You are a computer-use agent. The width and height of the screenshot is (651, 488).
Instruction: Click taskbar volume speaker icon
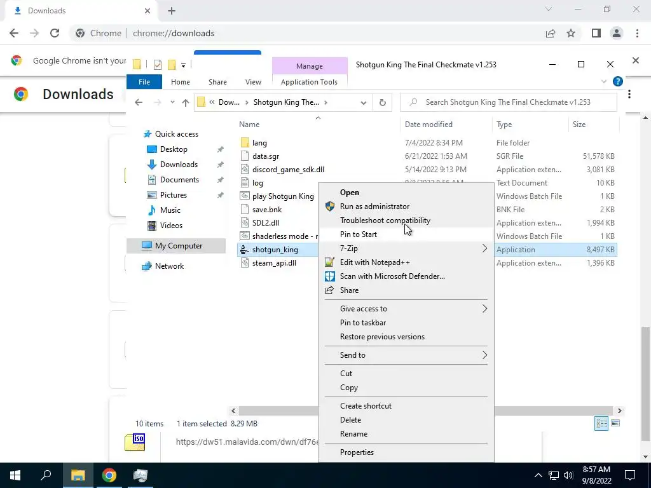568,475
